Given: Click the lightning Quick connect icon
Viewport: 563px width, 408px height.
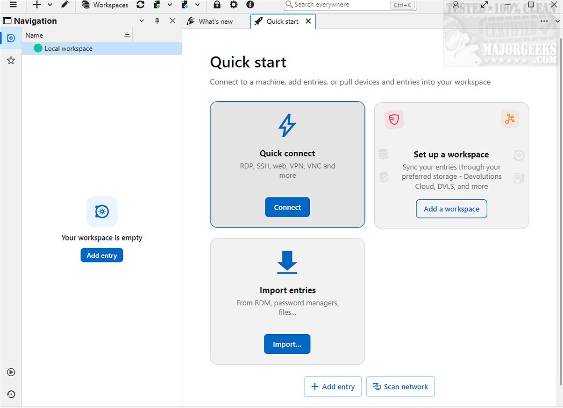Looking at the screenshot, I should [287, 126].
